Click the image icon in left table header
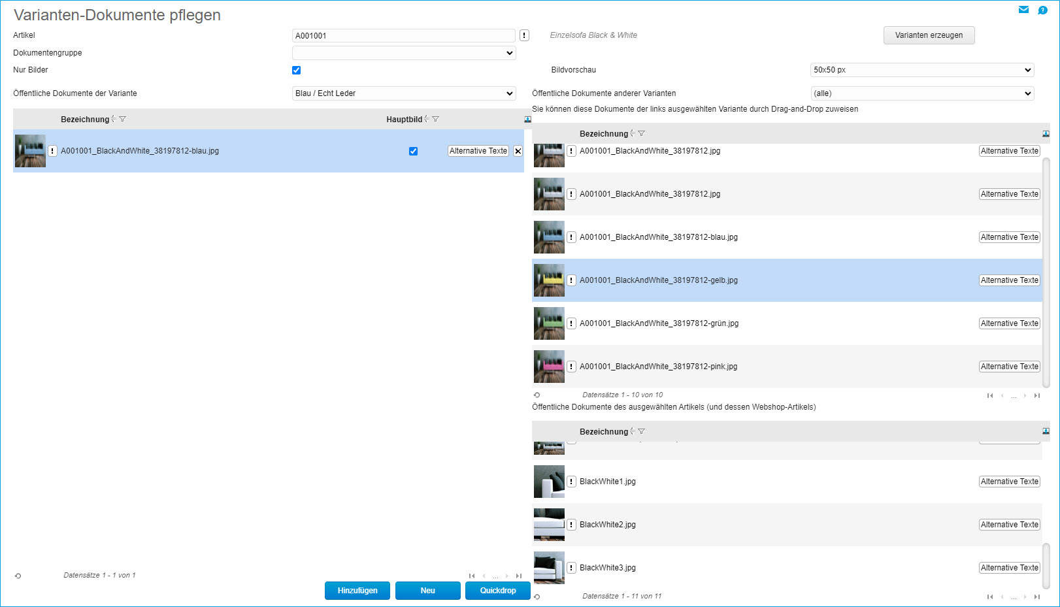 tap(527, 120)
